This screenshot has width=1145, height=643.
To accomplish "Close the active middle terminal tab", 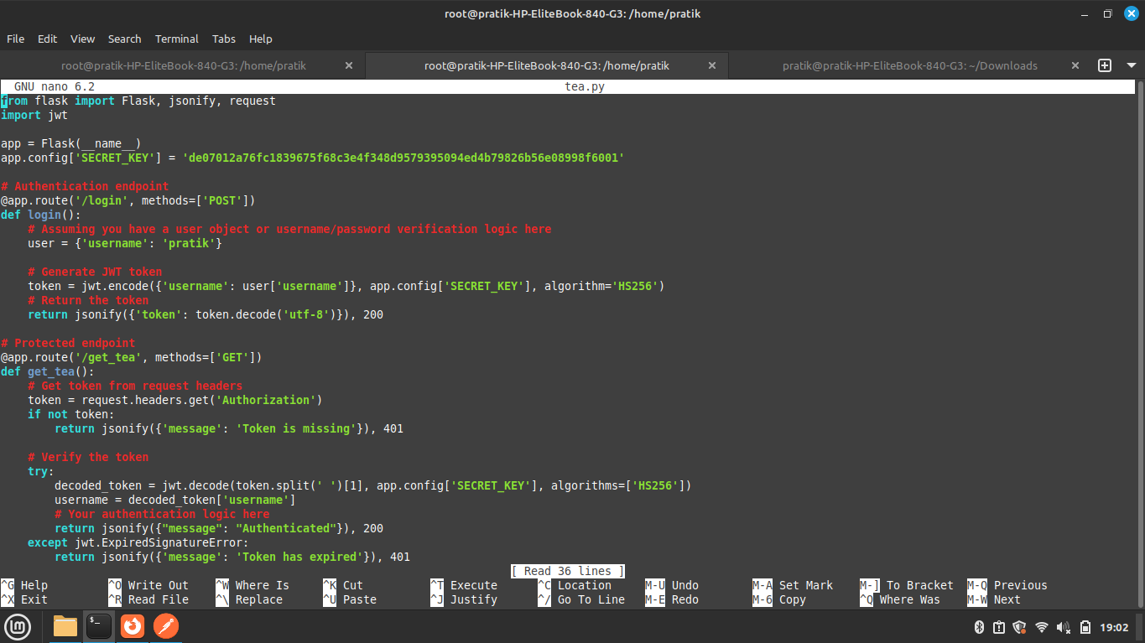I will click(x=712, y=65).
